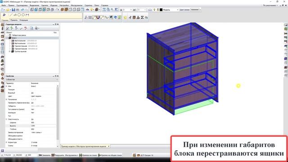
Task: Toggle the dotted grid icon
Action: point(90,18)
